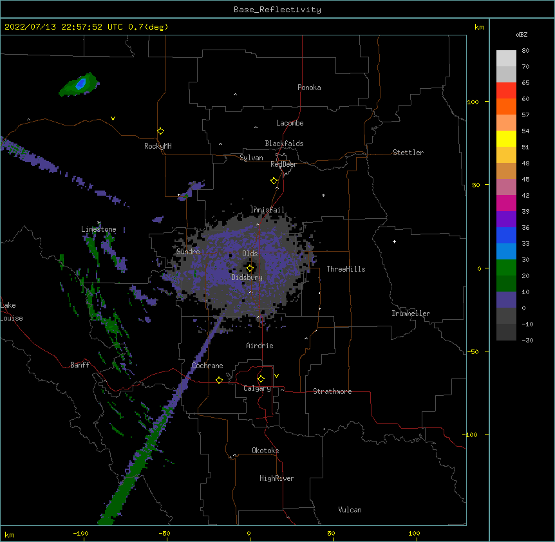Click the Banff label
555x542 pixels.
pos(80,365)
